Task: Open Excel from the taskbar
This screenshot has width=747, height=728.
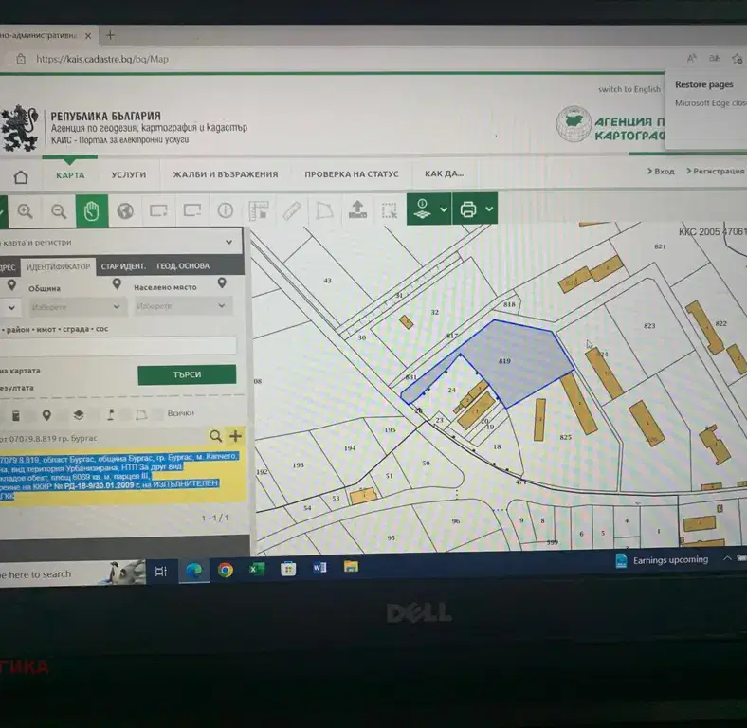Action: (x=257, y=569)
